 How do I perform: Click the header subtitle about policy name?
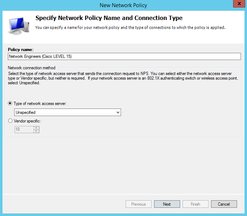[x=130, y=27]
